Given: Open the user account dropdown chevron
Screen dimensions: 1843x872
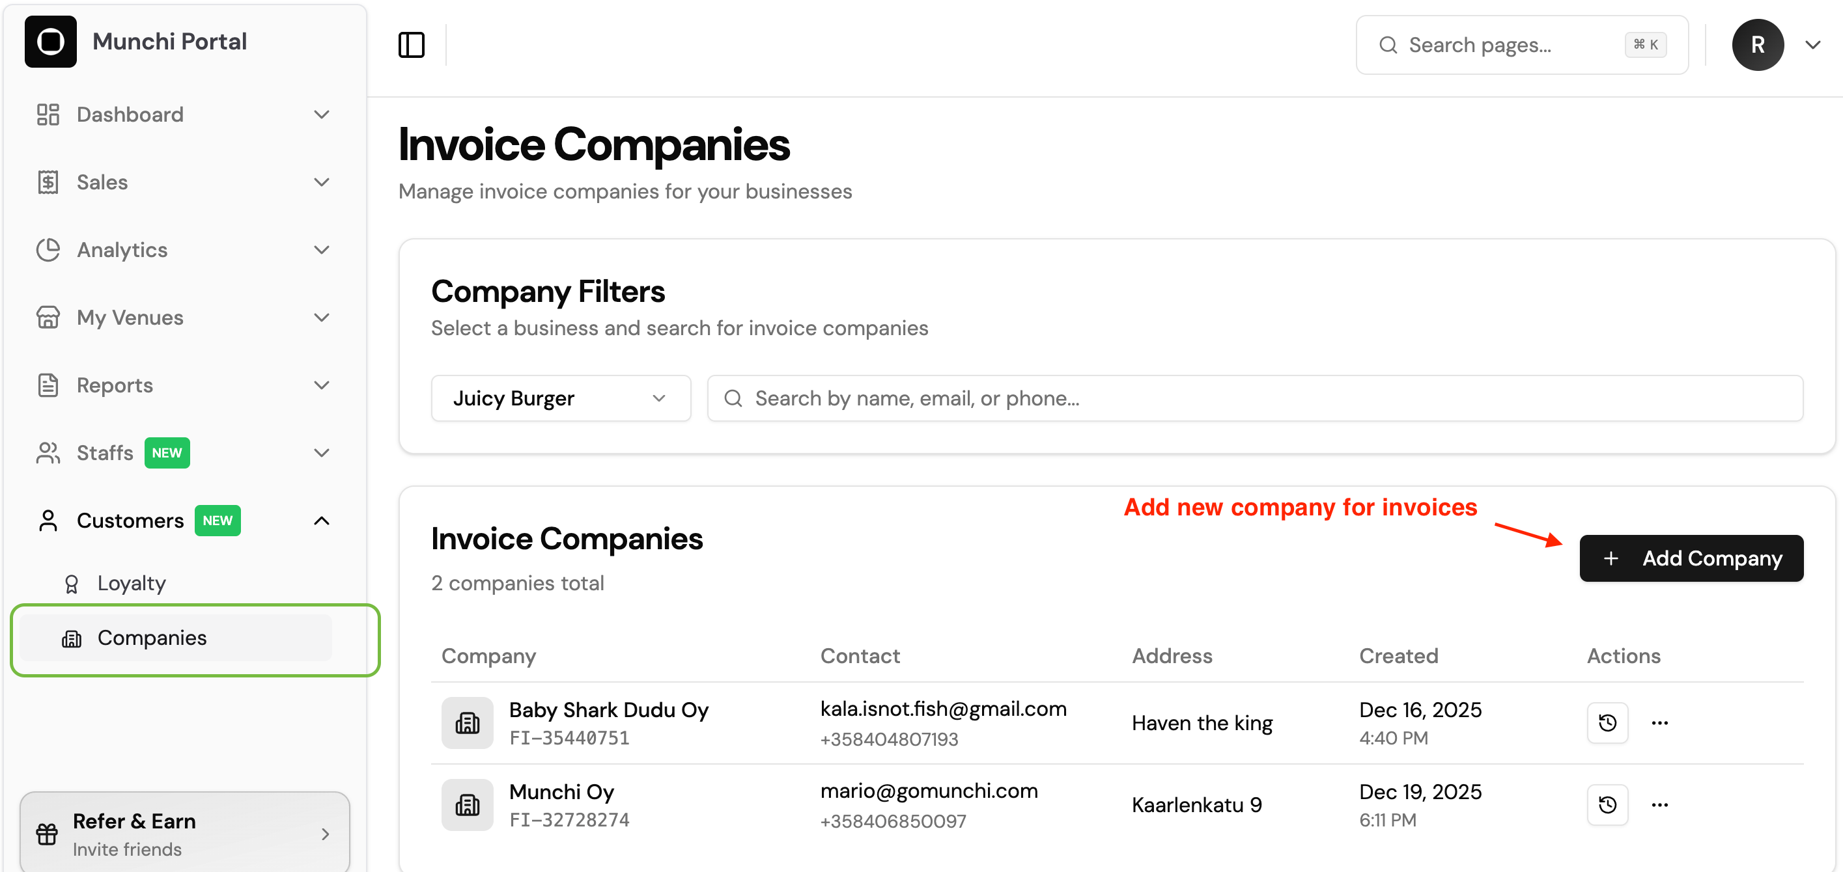Looking at the screenshot, I should pyautogui.click(x=1812, y=45).
